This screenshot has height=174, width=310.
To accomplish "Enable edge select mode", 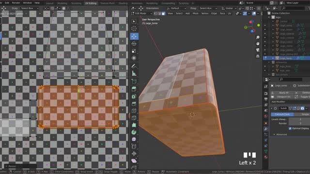I will 159,14.
